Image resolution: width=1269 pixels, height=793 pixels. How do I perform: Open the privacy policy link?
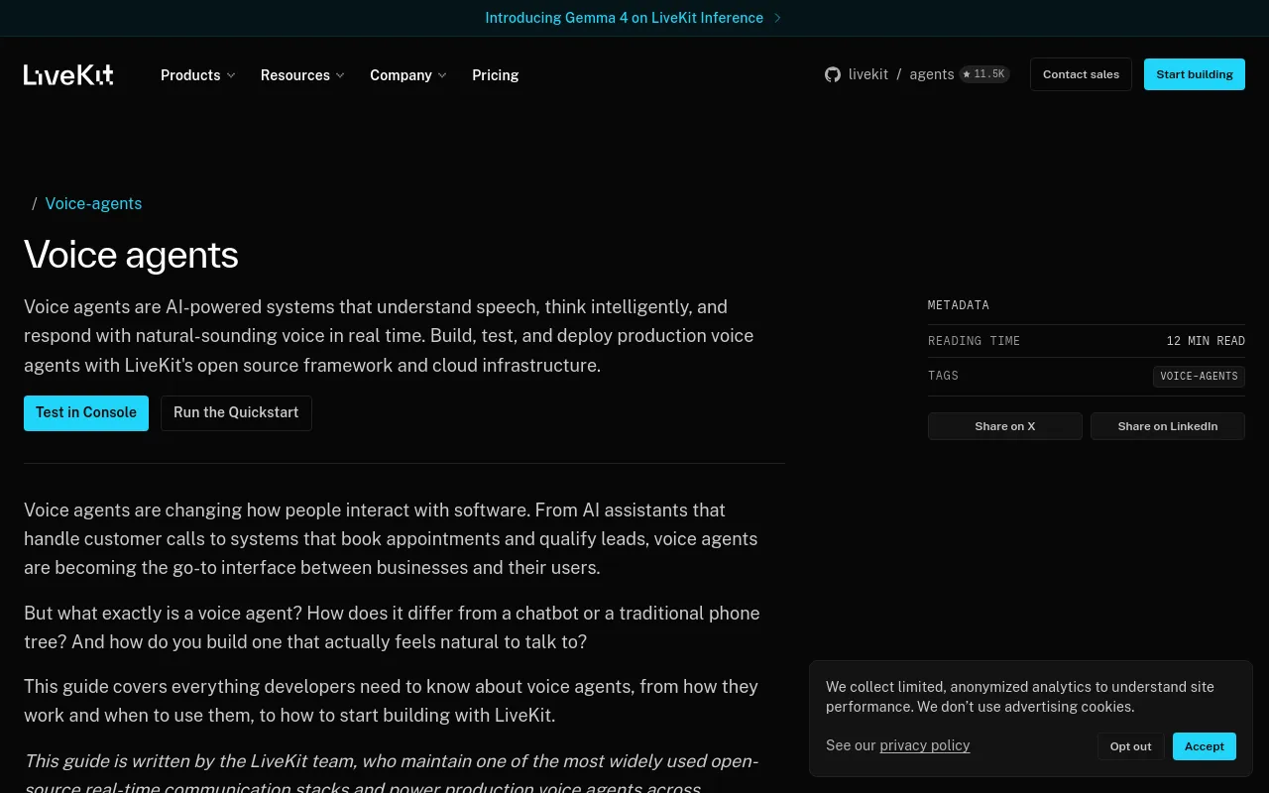[x=925, y=745]
